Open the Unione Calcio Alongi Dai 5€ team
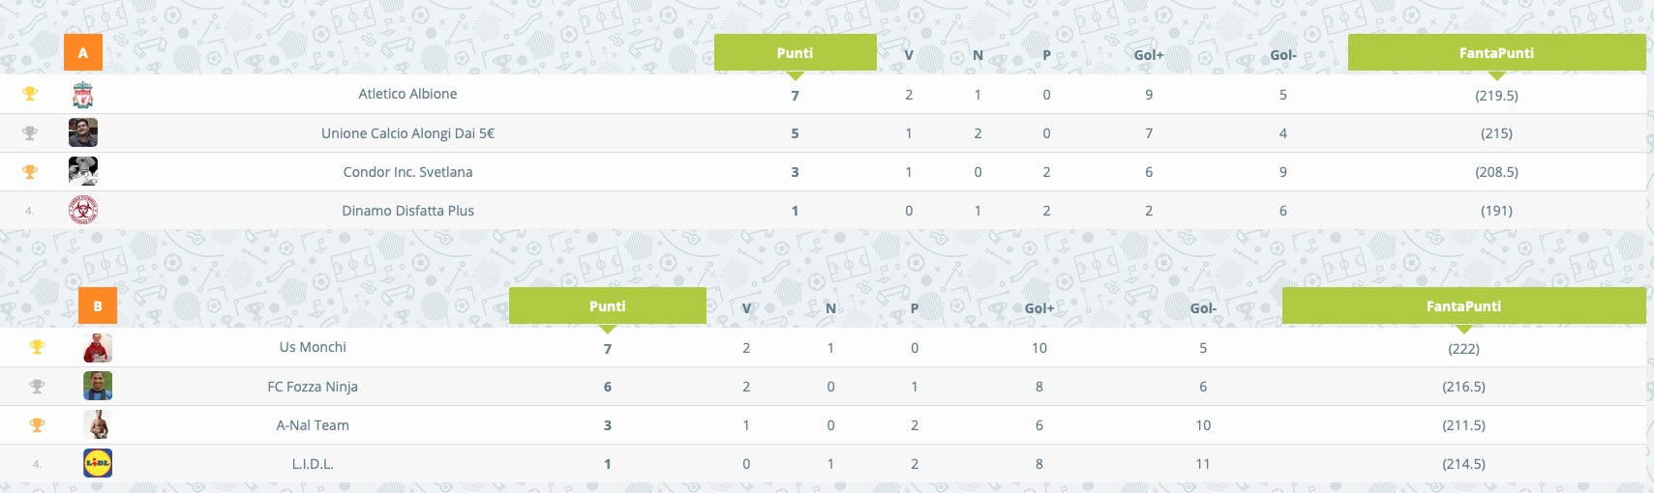This screenshot has height=493, width=1654. [407, 133]
